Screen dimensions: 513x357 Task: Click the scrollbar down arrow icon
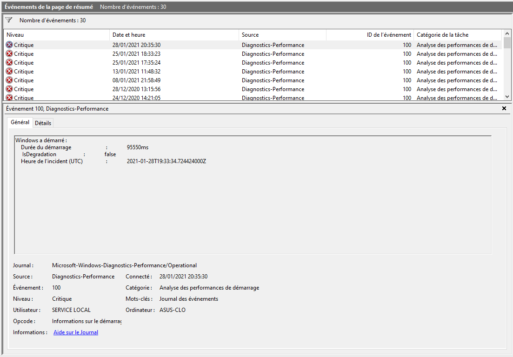tap(506, 96)
